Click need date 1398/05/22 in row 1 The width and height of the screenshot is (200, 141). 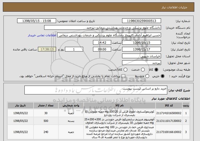[x=21, y=113]
